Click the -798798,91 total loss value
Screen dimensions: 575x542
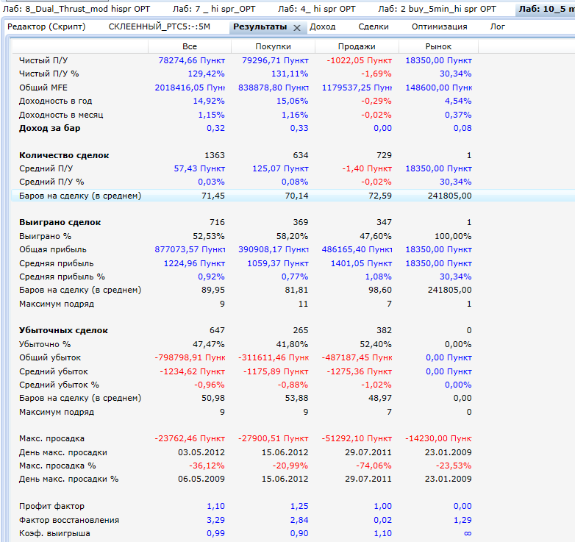(x=190, y=357)
